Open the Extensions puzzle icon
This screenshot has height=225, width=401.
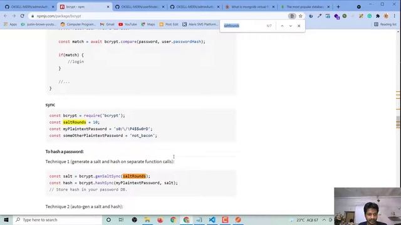(x=378, y=16)
